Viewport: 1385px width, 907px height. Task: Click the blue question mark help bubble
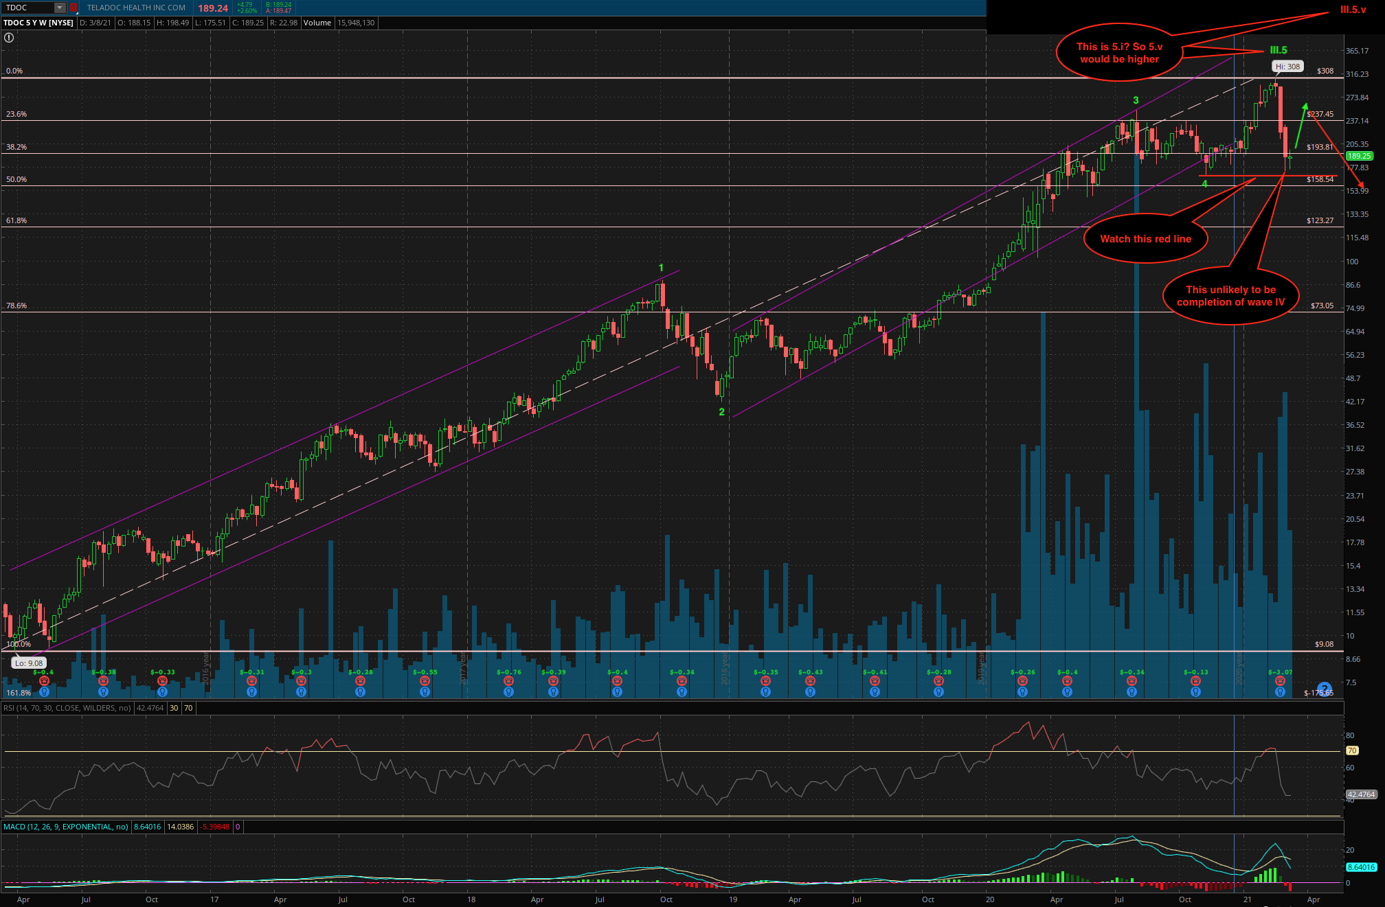coord(1325,688)
